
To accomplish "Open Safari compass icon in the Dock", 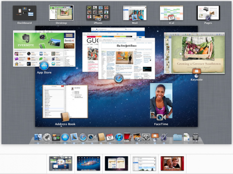I will [x=83, y=137].
